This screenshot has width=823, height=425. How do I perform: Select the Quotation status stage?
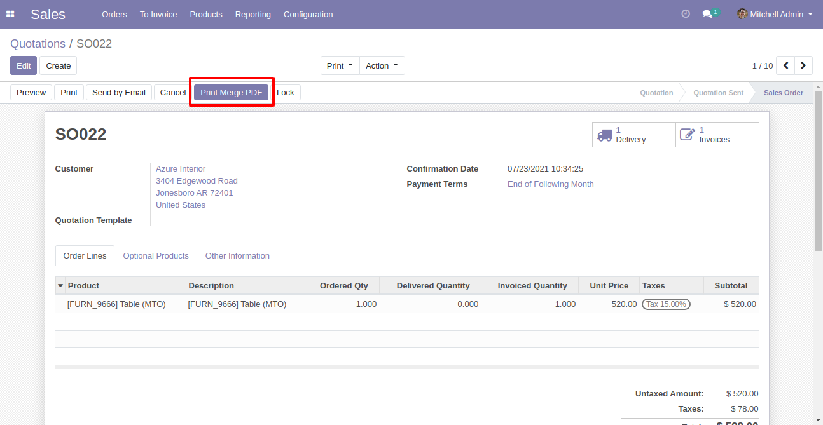[656, 93]
